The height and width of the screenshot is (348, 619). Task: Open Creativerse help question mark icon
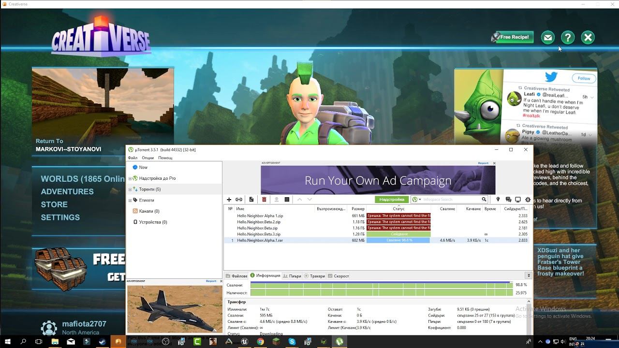(568, 37)
